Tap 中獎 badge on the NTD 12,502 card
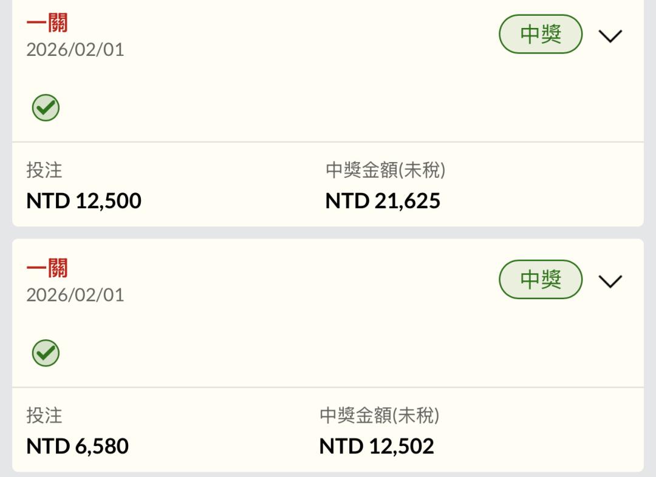 540,280
